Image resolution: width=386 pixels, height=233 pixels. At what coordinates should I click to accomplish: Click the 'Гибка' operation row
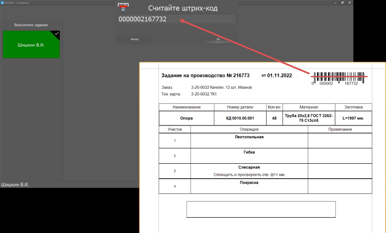[x=265, y=156]
